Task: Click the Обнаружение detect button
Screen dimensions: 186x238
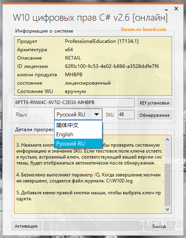Action: [x=155, y=115]
